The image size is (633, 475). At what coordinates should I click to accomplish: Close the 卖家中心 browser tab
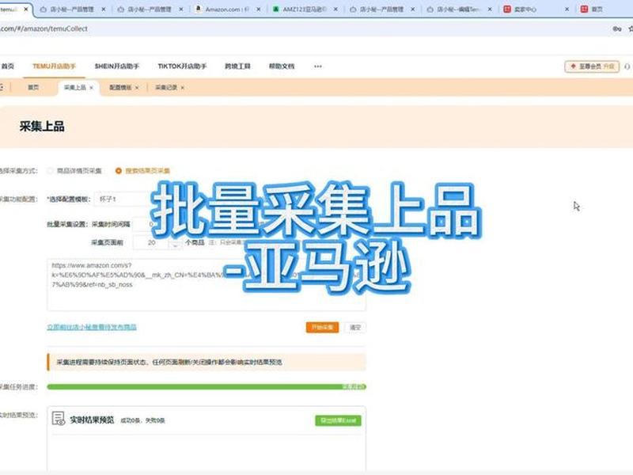pos(567,9)
